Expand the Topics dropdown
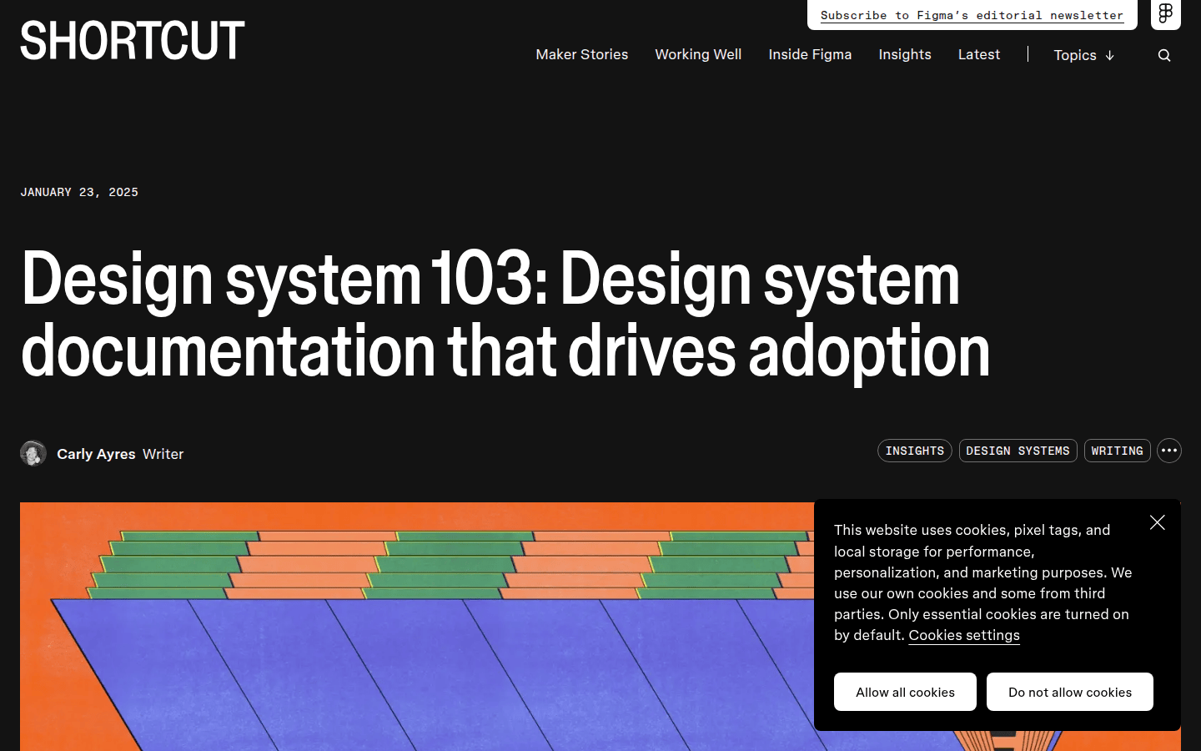The height and width of the screenshot is (751, 1201). [1083, 55]
